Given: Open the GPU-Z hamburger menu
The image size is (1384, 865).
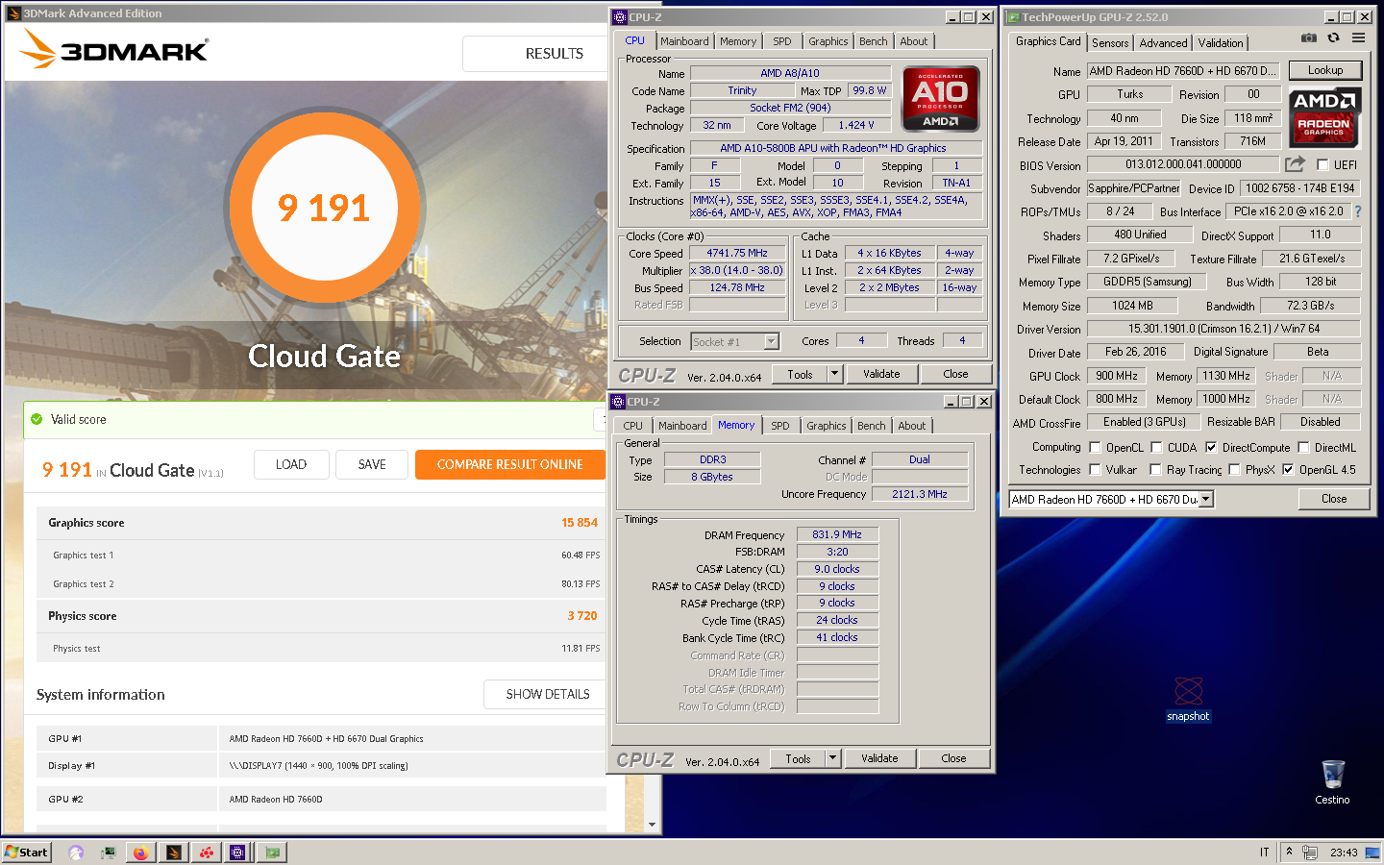Looking at the screenshot, I should pyautogui.click(x=1358, y=38).
